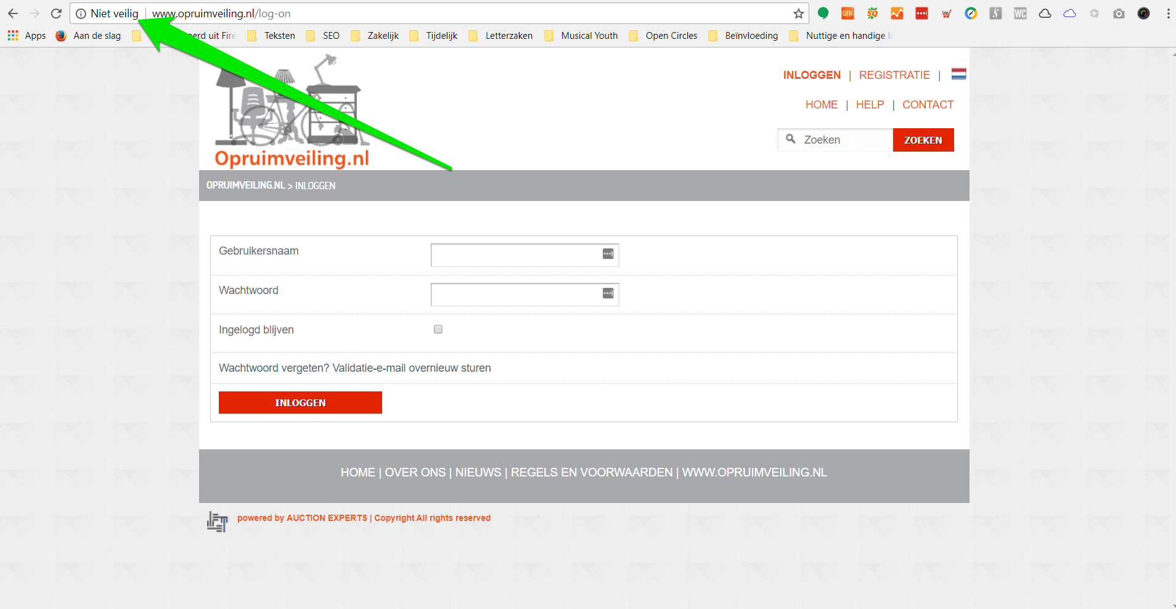
Task: Open the LastPass extension
Action: tap(922, 13)
